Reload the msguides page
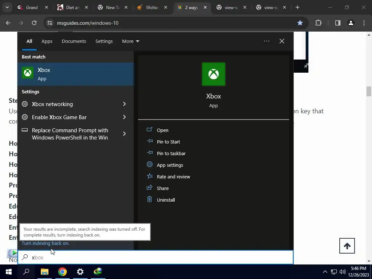 34,23
